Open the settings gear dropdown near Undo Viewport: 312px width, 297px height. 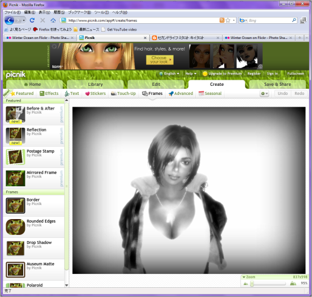[264, 94]
